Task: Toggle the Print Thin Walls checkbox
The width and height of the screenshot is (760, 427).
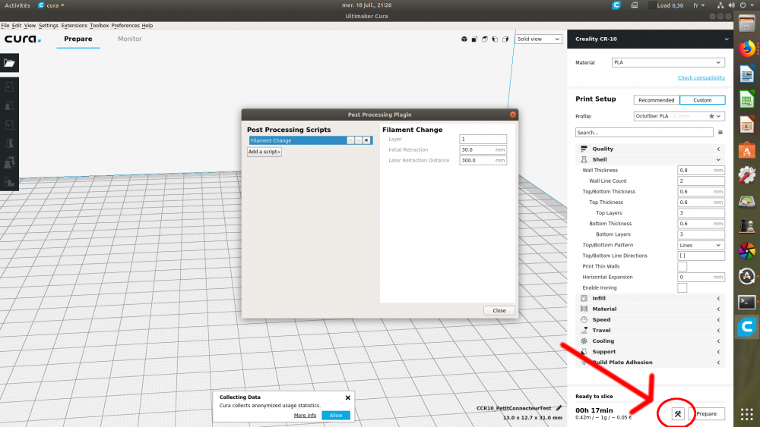Action: click(682, 266)
